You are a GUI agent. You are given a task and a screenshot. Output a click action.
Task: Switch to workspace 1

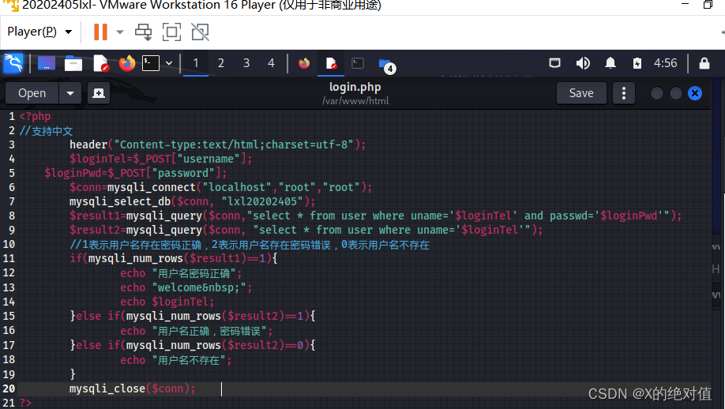[x=196, y=63]
